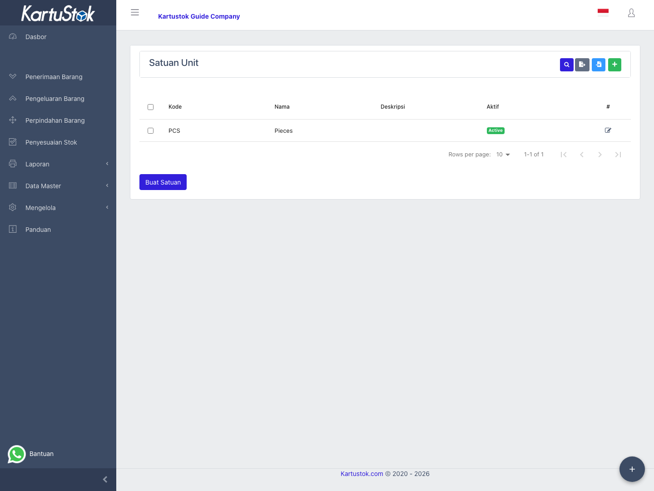Open Panduan menu item
Image resolution: width=654 pixels, height=491 pixels.
[58, 230]
